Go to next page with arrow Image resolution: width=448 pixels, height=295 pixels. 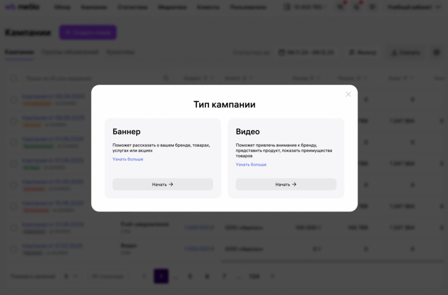[x=273, y=276]
